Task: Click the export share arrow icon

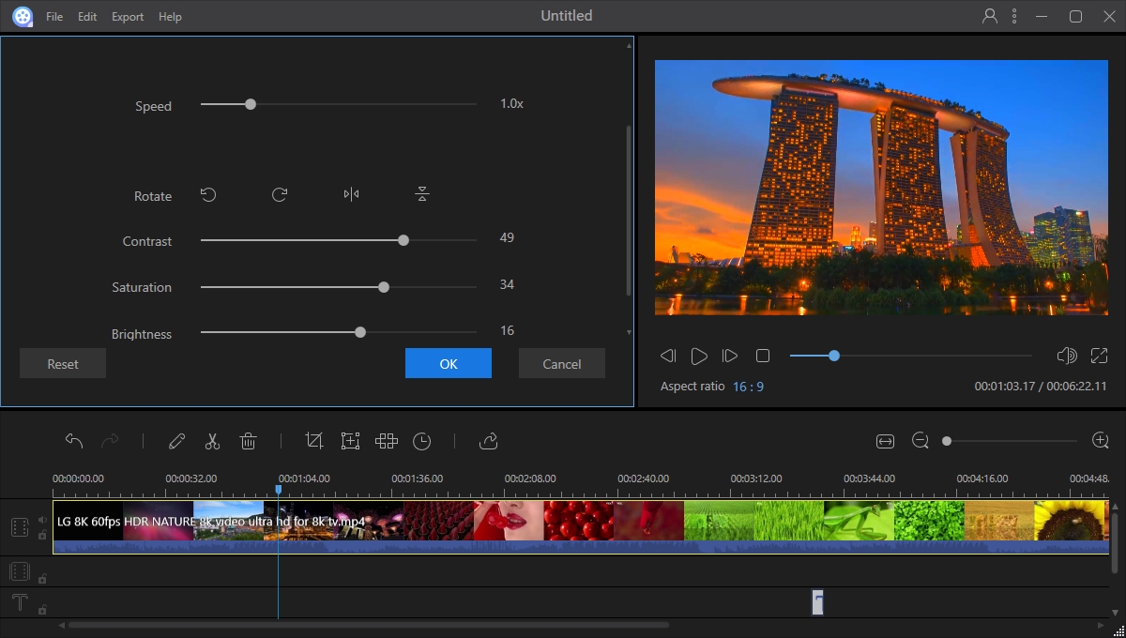Action: coord(488,441)
